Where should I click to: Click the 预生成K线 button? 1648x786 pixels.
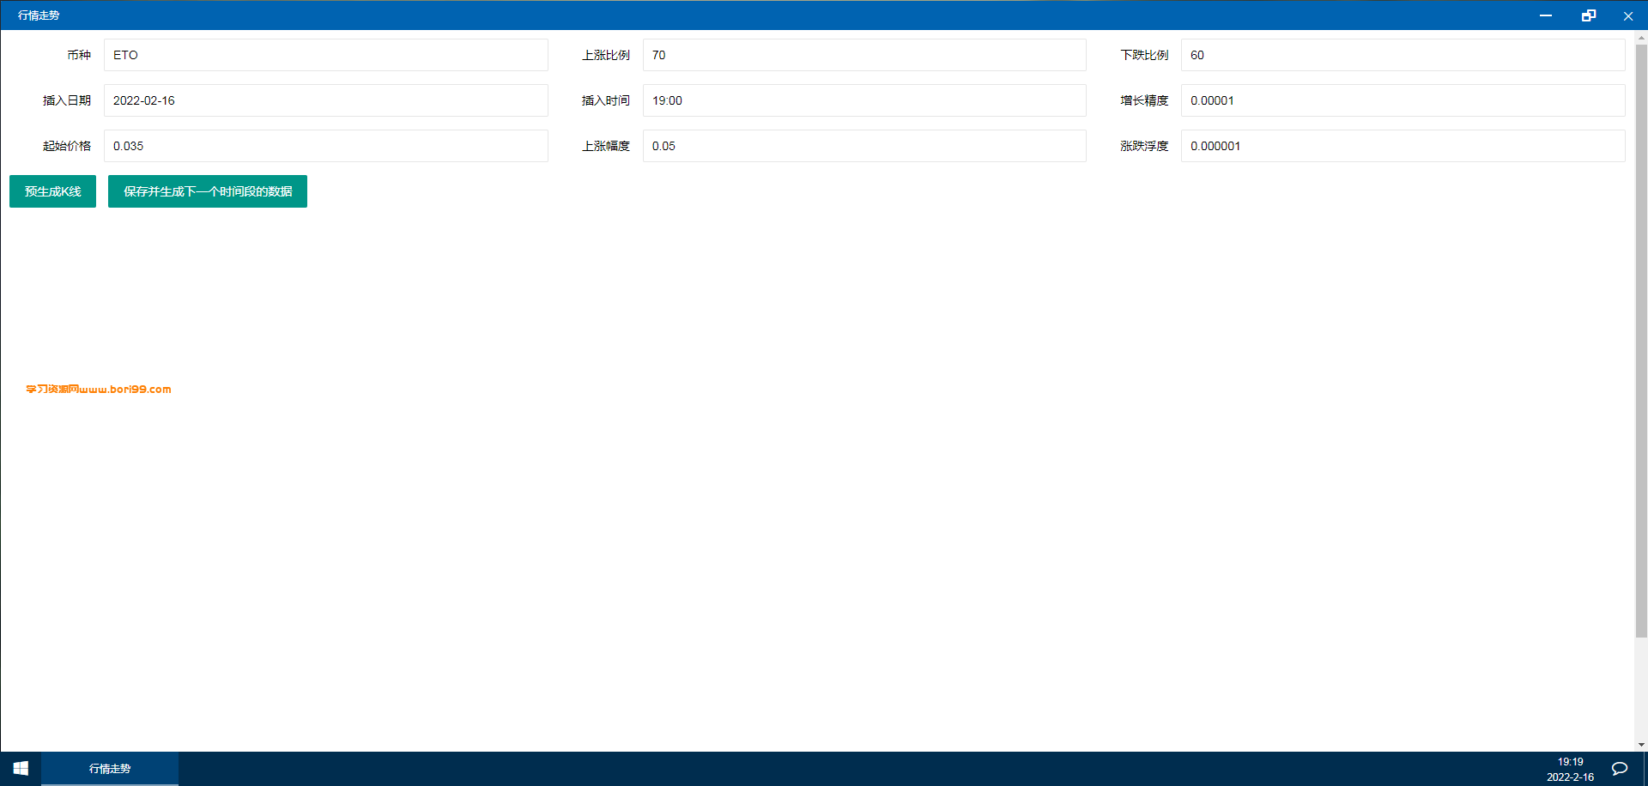[x=52, y=191]
